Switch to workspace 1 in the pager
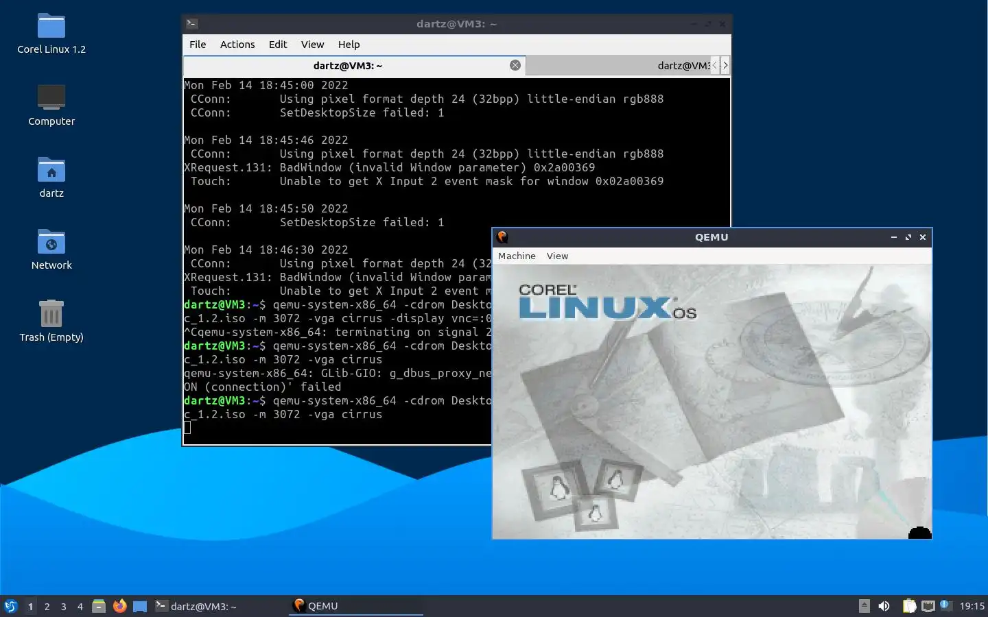Screen dimensions: 988x617 (x=30, y=606)
